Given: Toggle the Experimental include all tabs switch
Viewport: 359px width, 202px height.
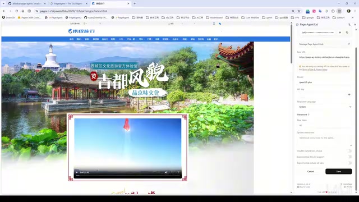Looking at the screenshot, I should [349, 163].
